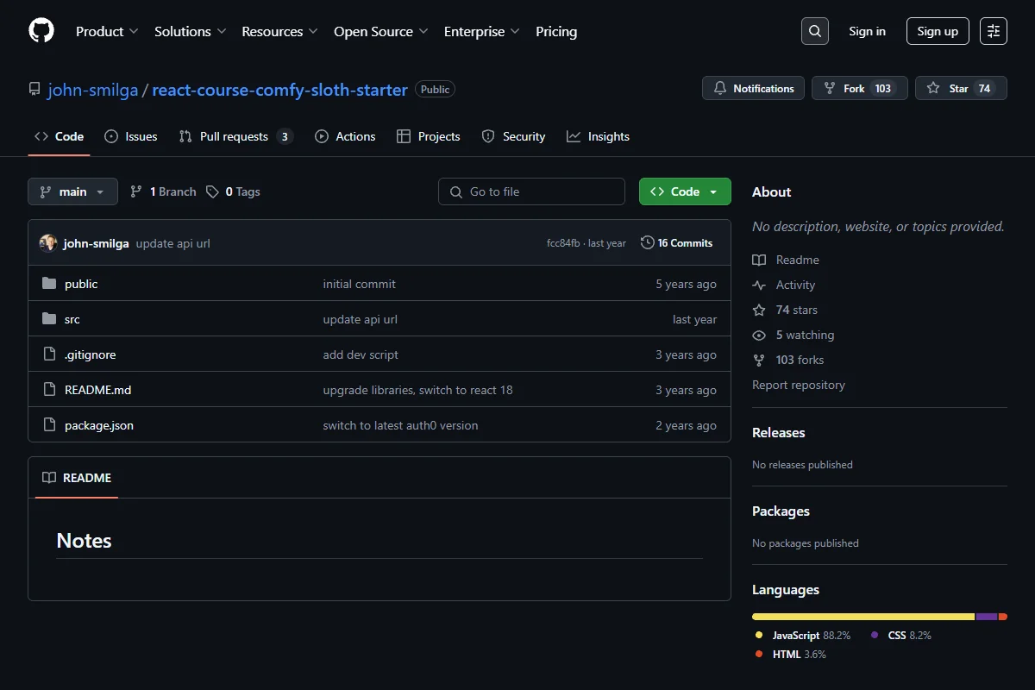Click the GitHub logo icon

(x=41, y=31)
